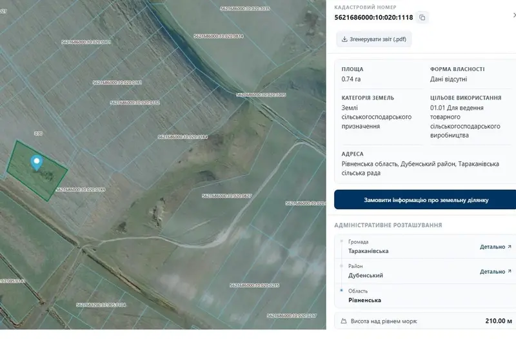Select parcel labeled 5621686000:10:020:0184
516x339 pixels.
(x=183, y=137)
